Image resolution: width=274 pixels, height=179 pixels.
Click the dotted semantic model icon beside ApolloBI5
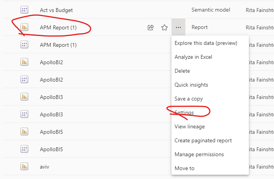tap(24, 149)
